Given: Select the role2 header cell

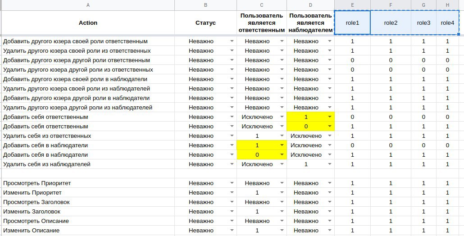Looking at the screenshot, I should point(391,23).
